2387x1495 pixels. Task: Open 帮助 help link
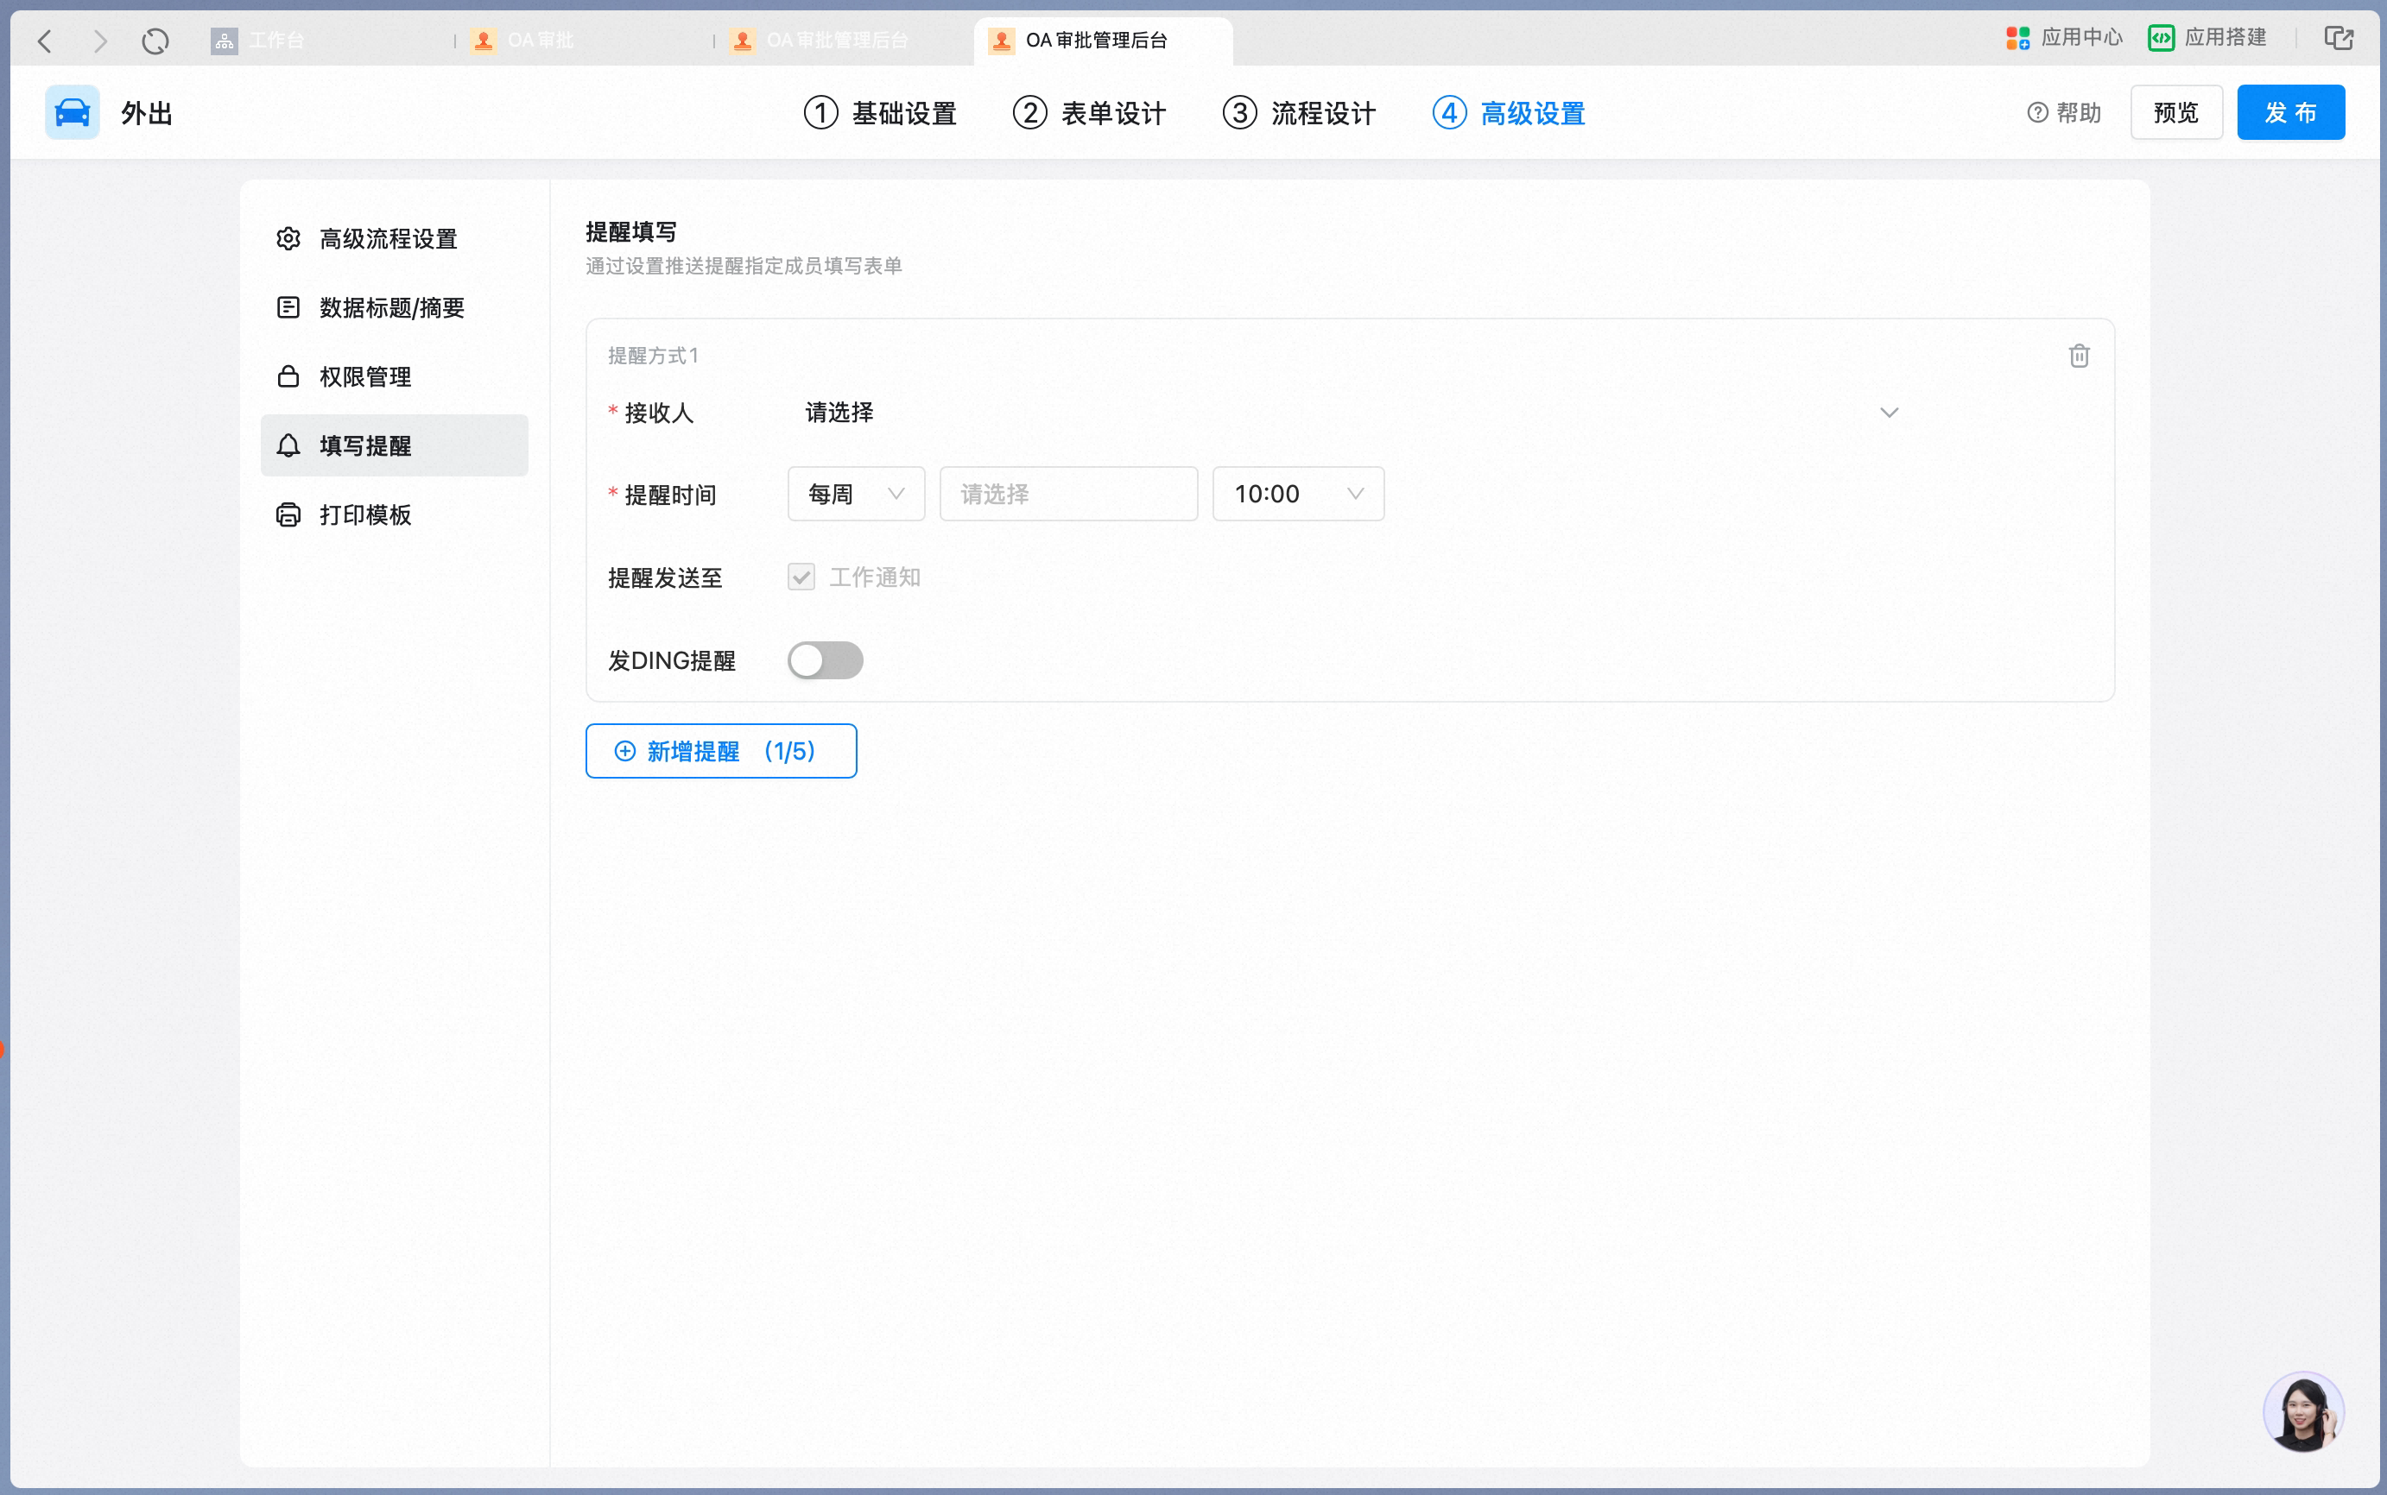tap(2063, 113)
